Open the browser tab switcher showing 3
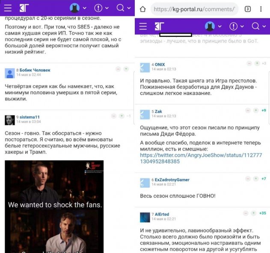The height and width of the screenshot is (253, 270). [247, 9]
